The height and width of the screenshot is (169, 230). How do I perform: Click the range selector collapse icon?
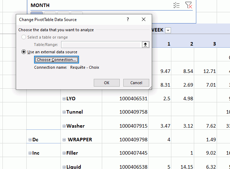pyautogui.click(x=145, y=45)
